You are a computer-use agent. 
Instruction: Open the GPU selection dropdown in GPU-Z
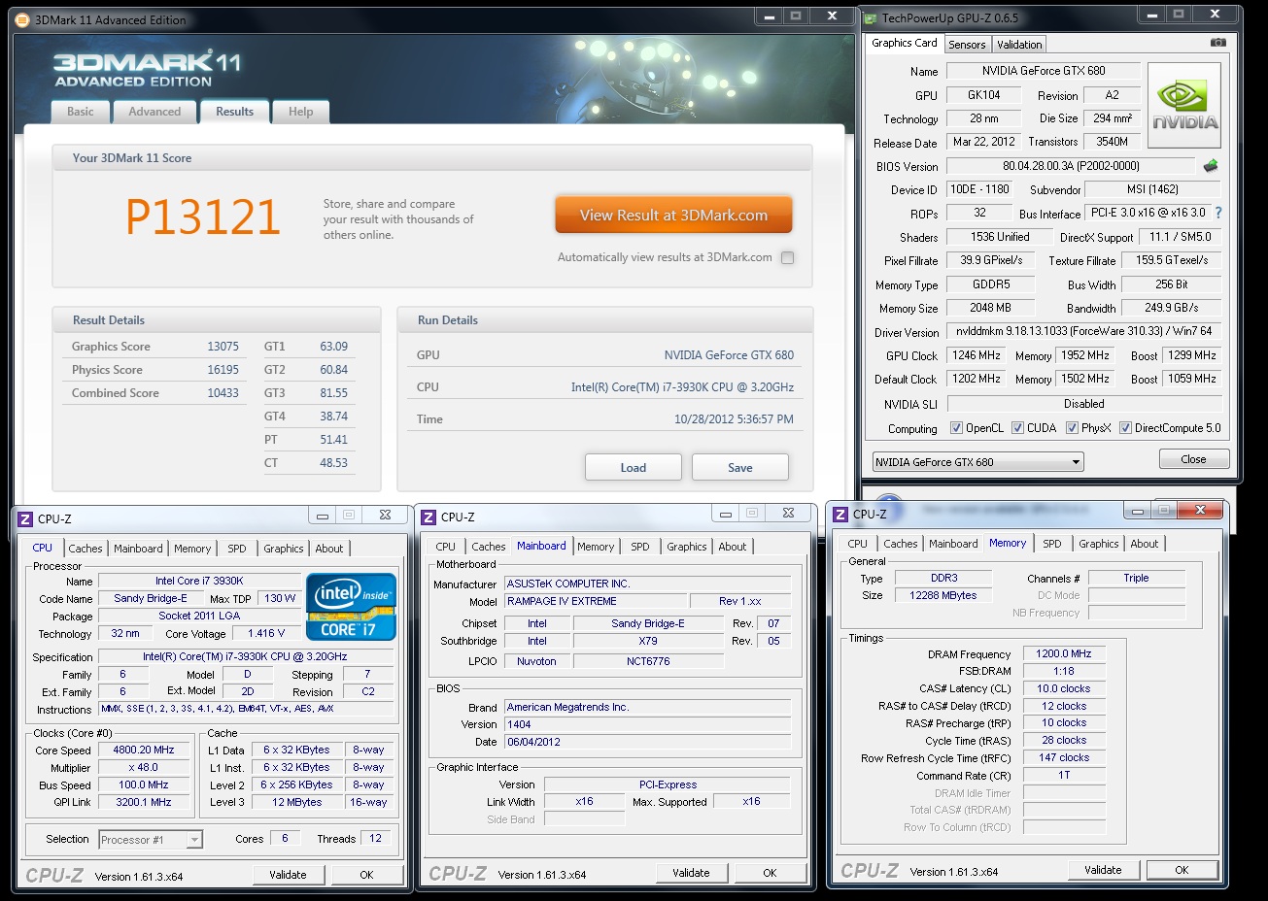[977, 462]
